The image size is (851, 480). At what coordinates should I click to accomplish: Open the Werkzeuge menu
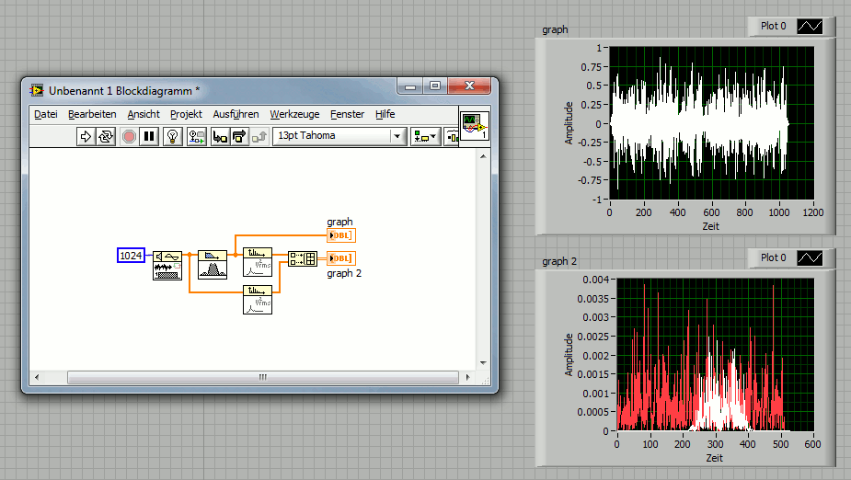tap(294, 114)
